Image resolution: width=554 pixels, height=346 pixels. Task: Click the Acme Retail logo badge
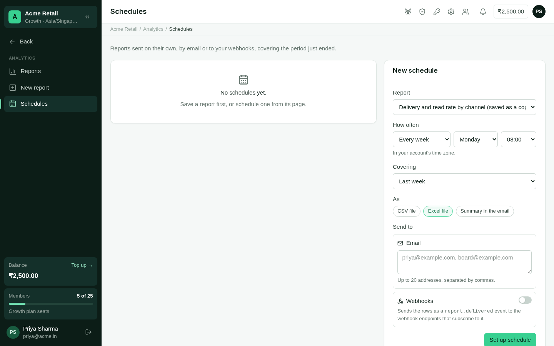click(x=15, y=17)
